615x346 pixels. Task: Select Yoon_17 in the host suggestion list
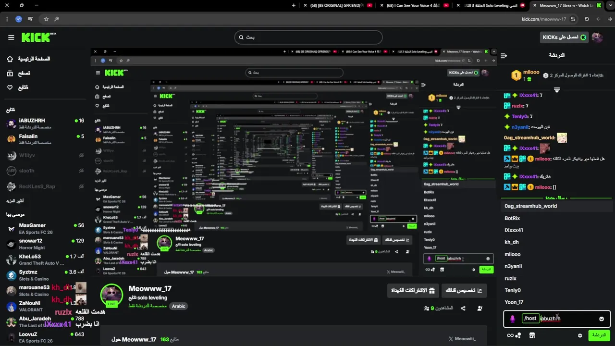point(557,302)
